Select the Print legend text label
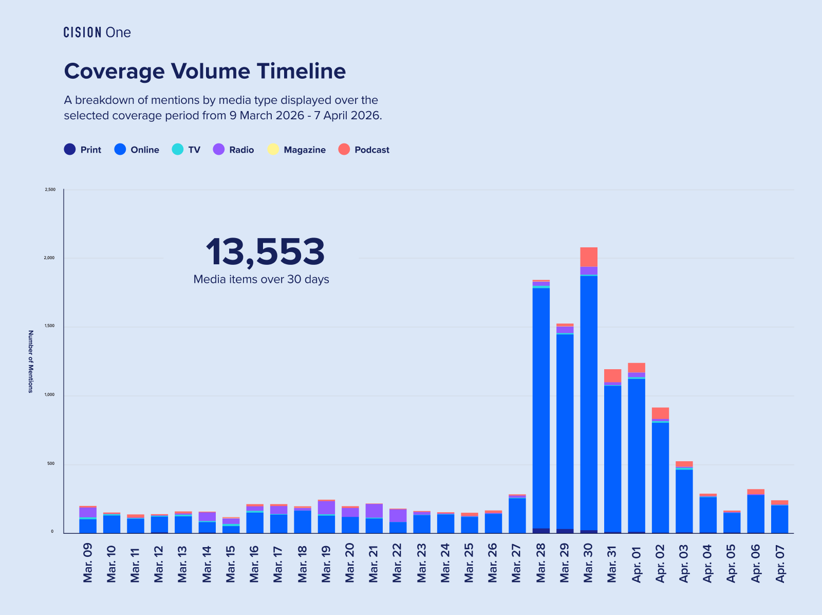The height and width of the screenshot is (615, 822). pyautogui.click(x=91, y=150)
